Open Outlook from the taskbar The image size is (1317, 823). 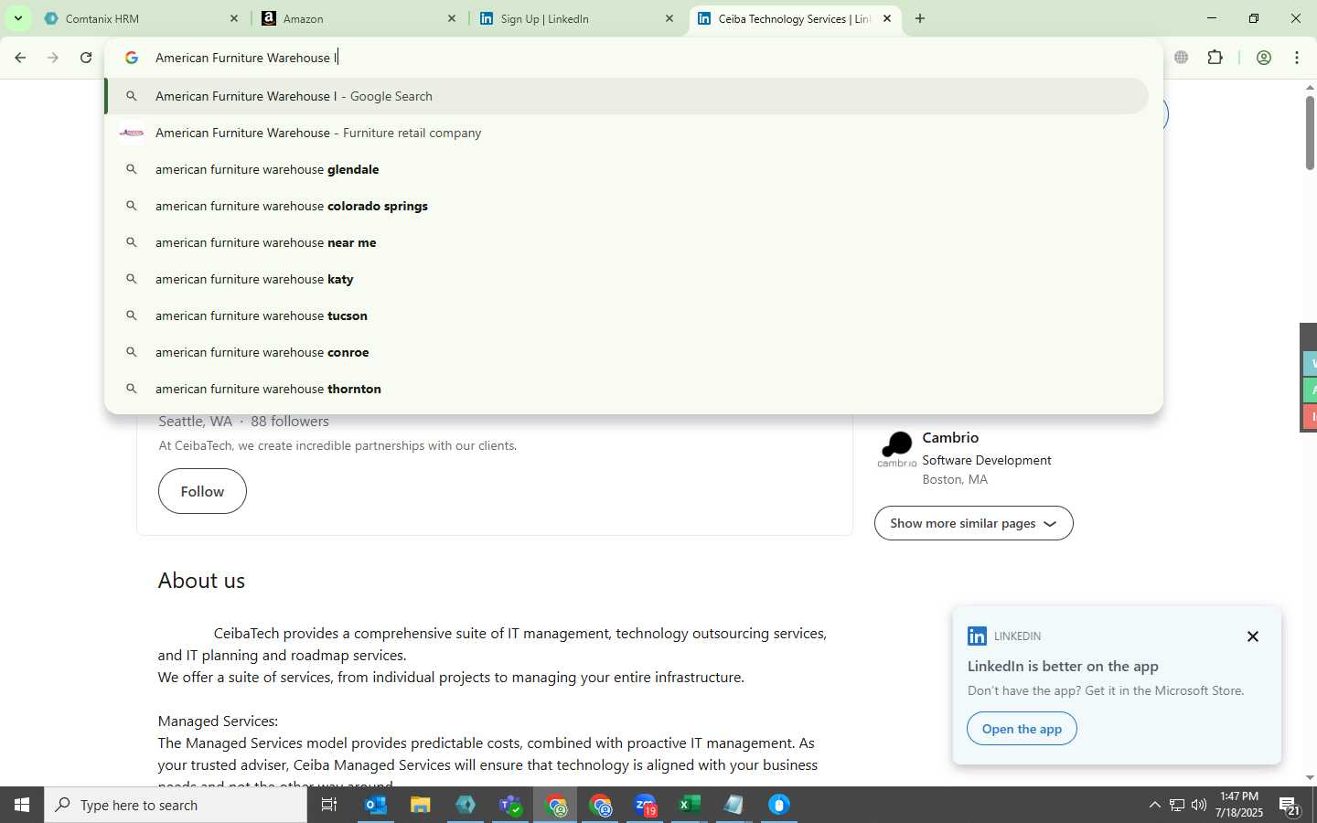pos(376,805)
